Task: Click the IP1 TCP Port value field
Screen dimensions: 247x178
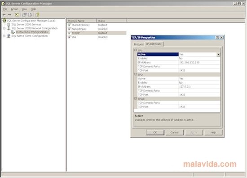Action: pyautogui.click(x=199, y=71)
